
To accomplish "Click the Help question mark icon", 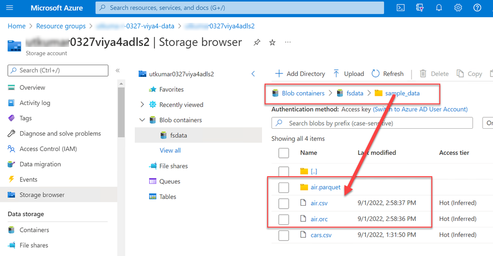I will point(477,8).
